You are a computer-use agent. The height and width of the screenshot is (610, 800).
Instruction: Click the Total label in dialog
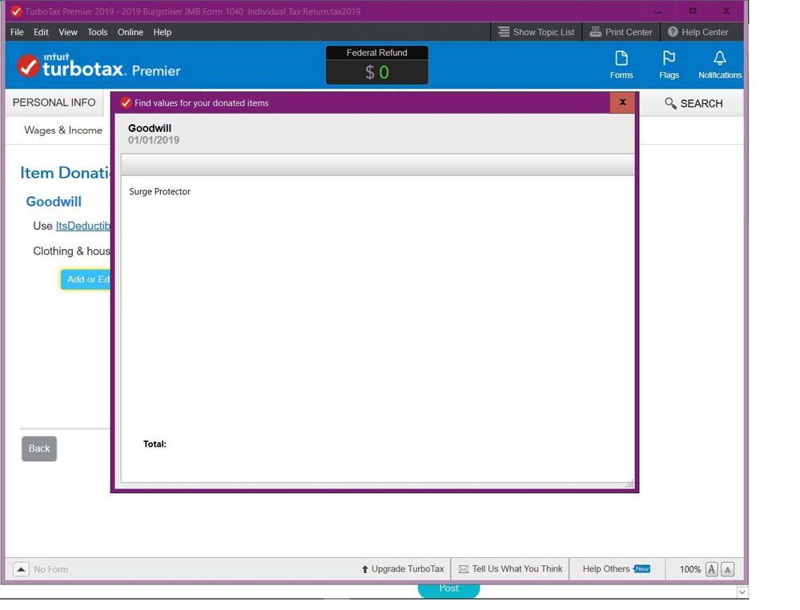pos(155,444)
